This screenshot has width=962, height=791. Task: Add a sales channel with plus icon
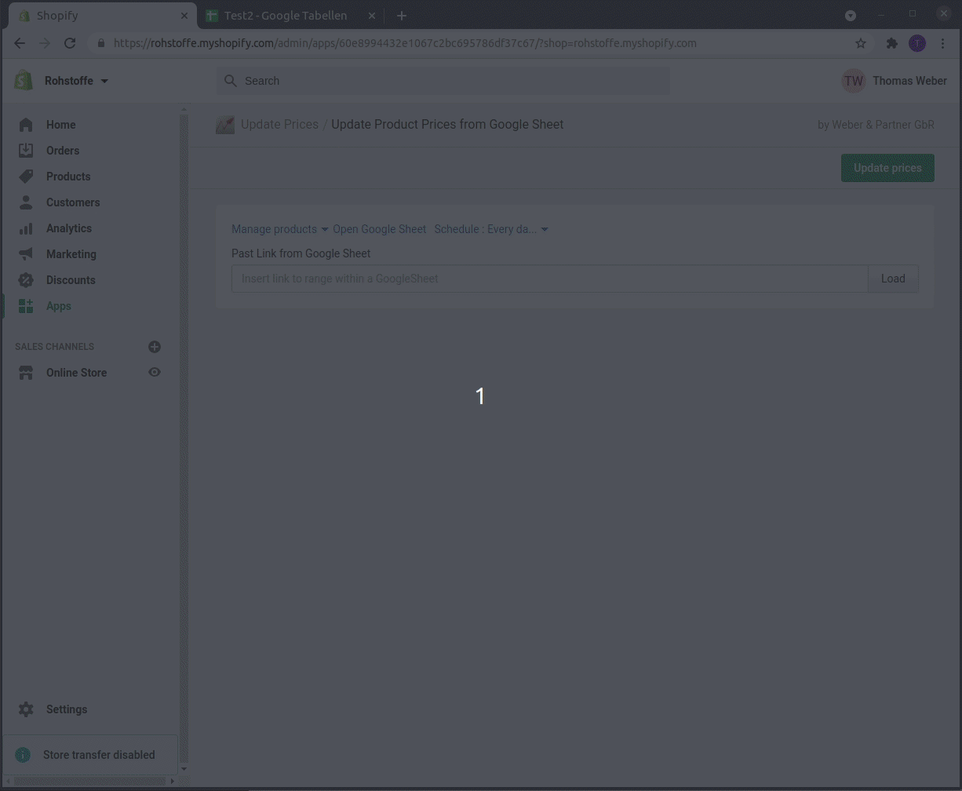point(155,347)
